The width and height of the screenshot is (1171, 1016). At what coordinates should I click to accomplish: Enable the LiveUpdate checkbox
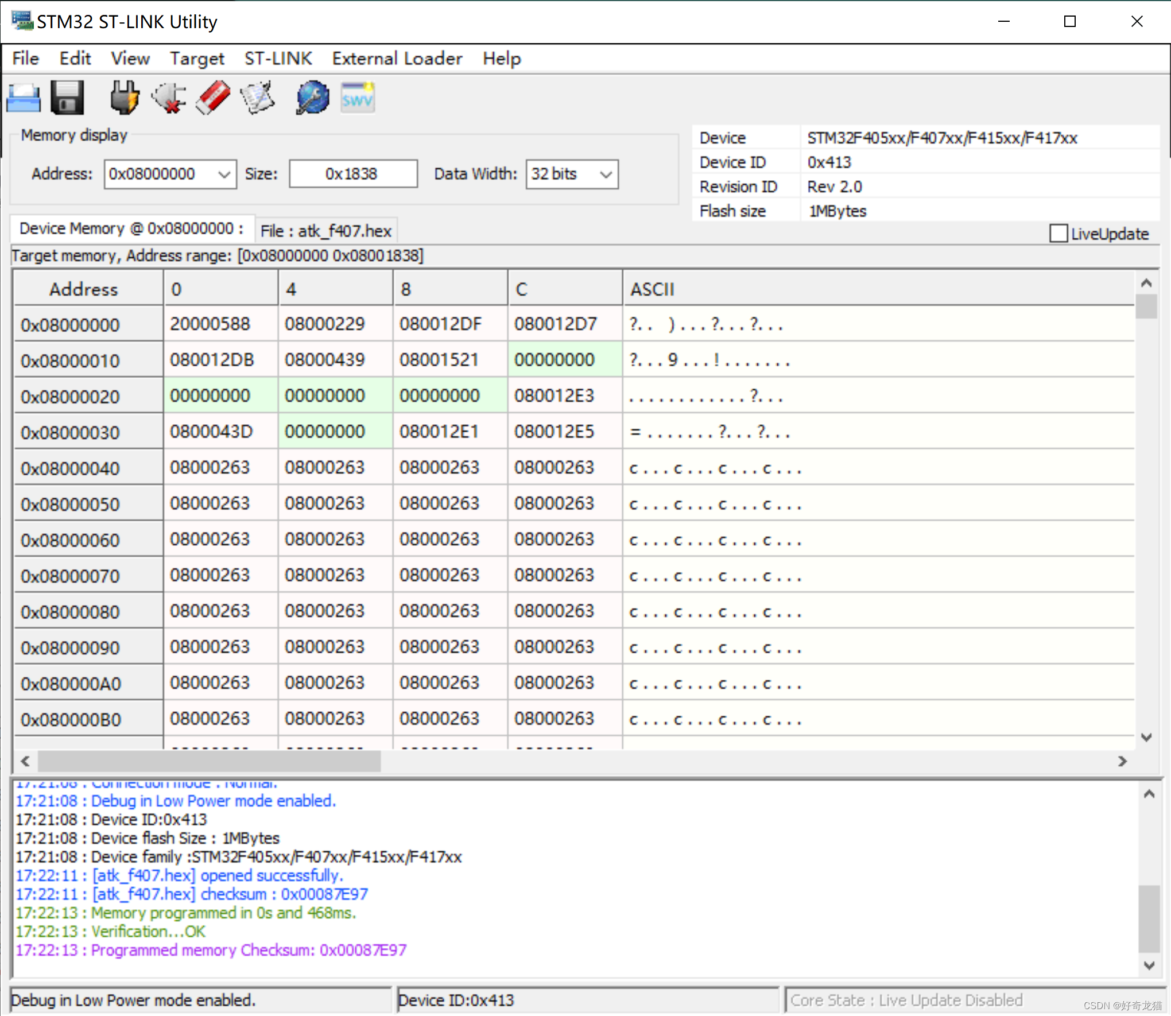coord(1058,234)
